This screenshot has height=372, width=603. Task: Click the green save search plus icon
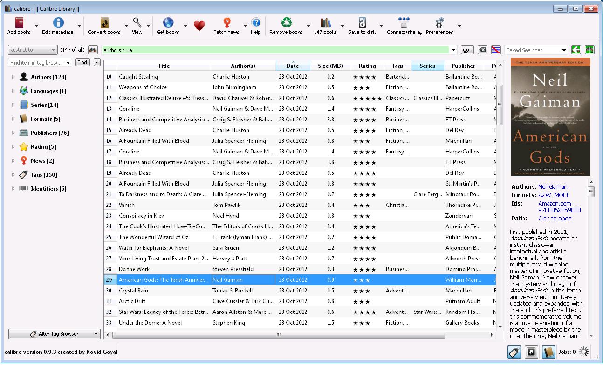coord(589,50)
